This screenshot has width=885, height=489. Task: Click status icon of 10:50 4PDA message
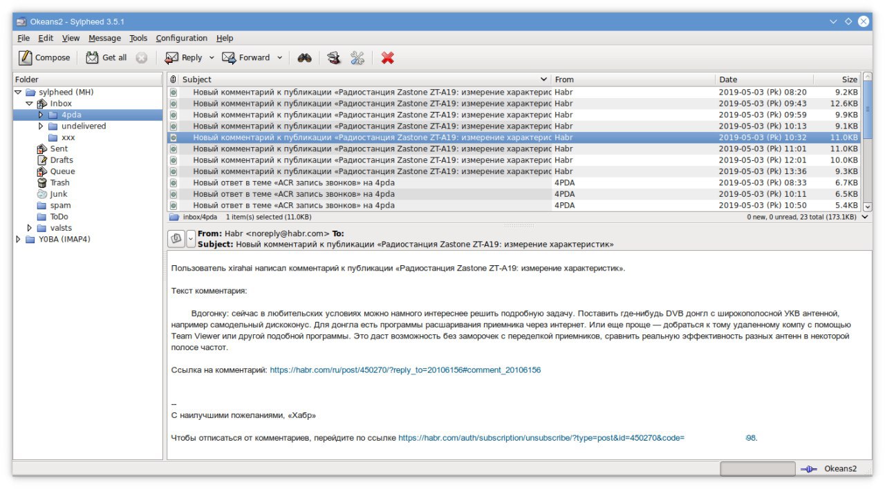click(x=174, y=205)
